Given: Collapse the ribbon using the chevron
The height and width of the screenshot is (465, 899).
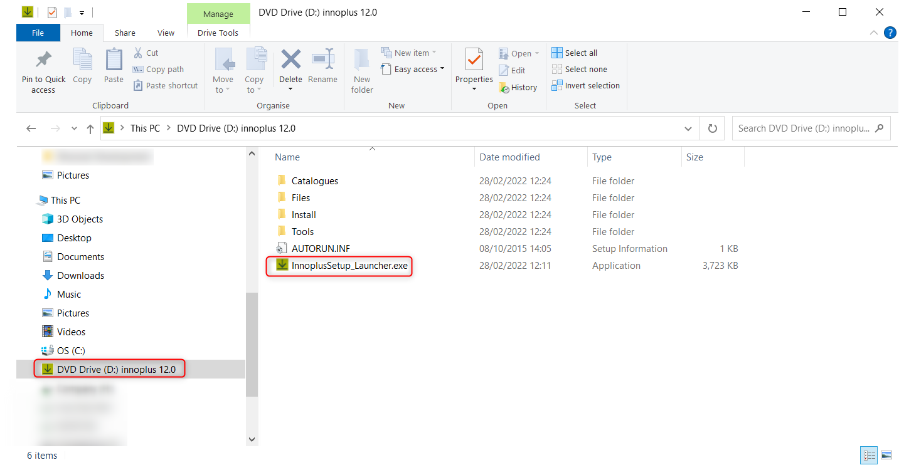Looking at the screenshot, I should (x=874, y=33).
